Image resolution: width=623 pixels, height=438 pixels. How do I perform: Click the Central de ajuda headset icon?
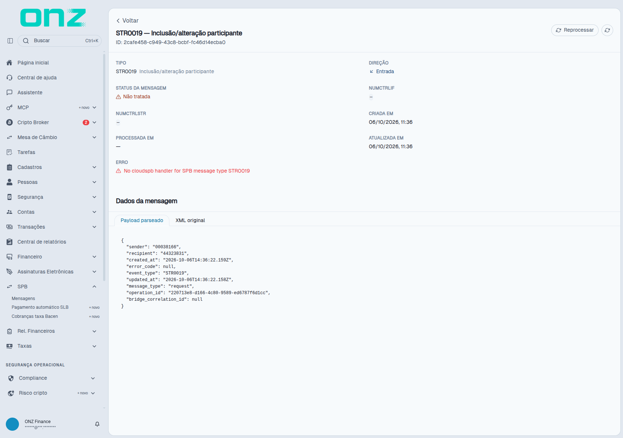(9, 78)
